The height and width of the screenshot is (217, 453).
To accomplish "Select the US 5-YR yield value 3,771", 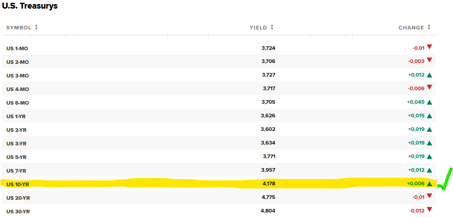I will point(268,157).
